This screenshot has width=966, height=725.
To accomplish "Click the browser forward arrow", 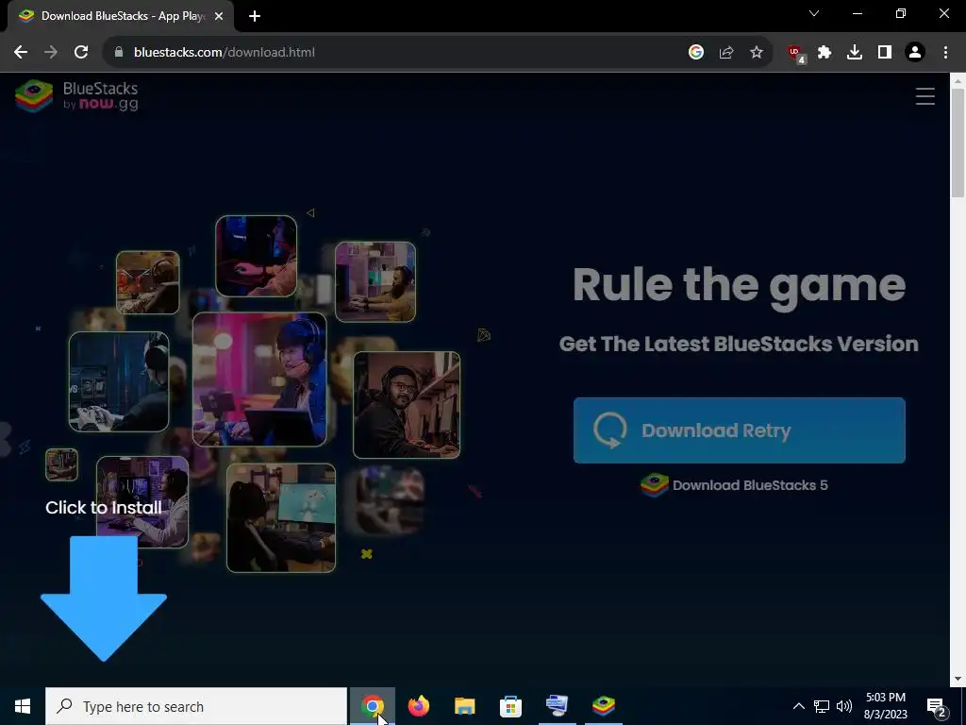I will tap(51, 53).
